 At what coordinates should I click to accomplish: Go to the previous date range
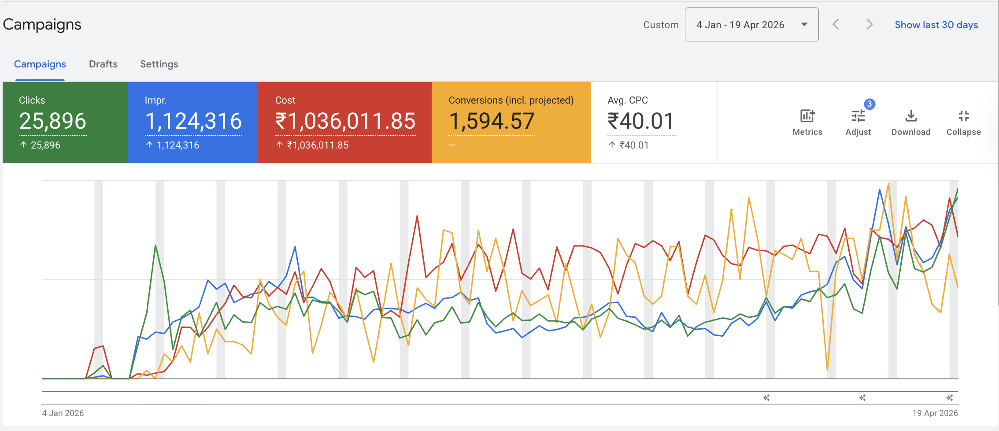point(836,24)
